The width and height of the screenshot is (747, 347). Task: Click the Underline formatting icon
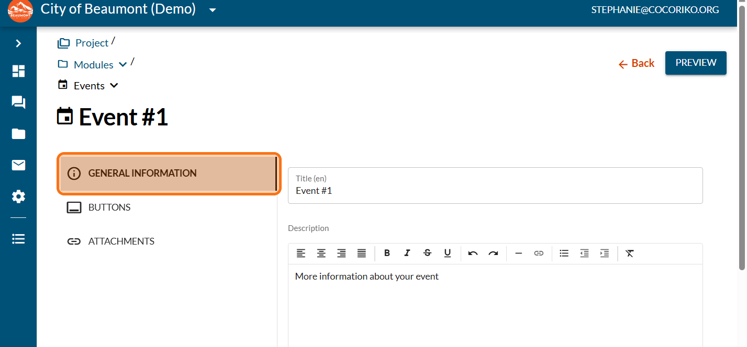(448, 253)
